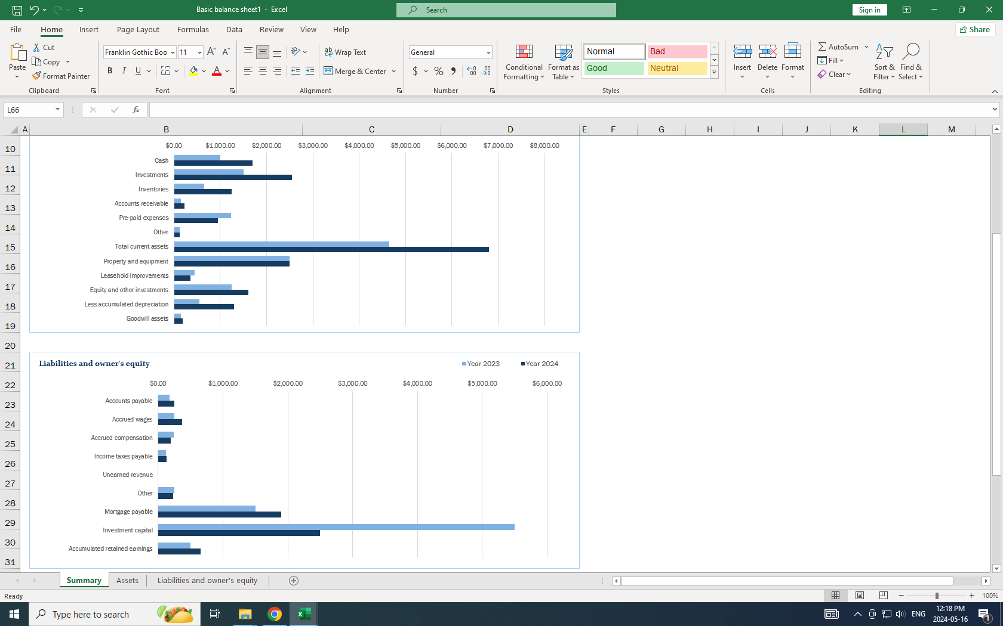Toggle Italic formatting
1003x626 pixels.
click(x=124, y=71)
